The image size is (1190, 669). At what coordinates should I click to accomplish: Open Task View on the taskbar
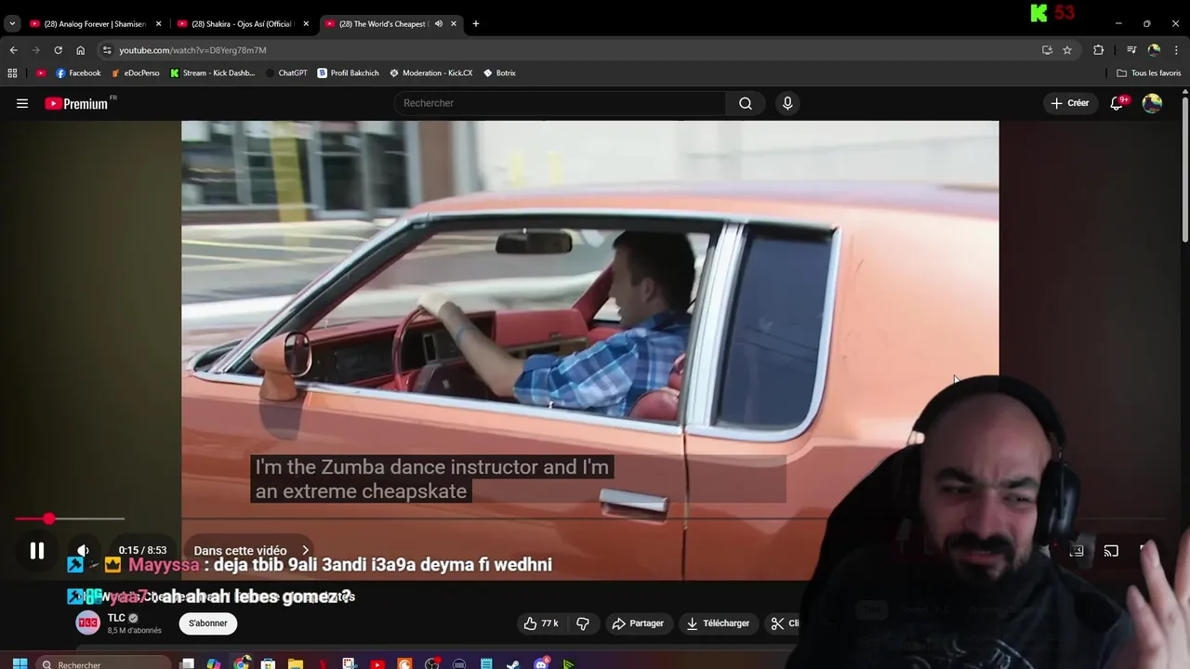pos(187,664)
